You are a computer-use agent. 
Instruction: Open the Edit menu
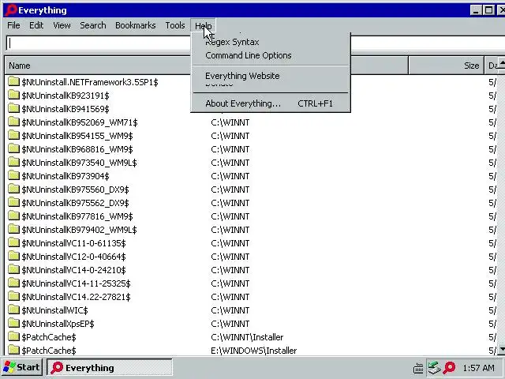[36, 25]
